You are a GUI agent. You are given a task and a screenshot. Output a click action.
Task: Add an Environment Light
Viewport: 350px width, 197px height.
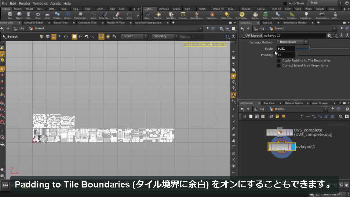pyautogui.click(x=242, y=15)
